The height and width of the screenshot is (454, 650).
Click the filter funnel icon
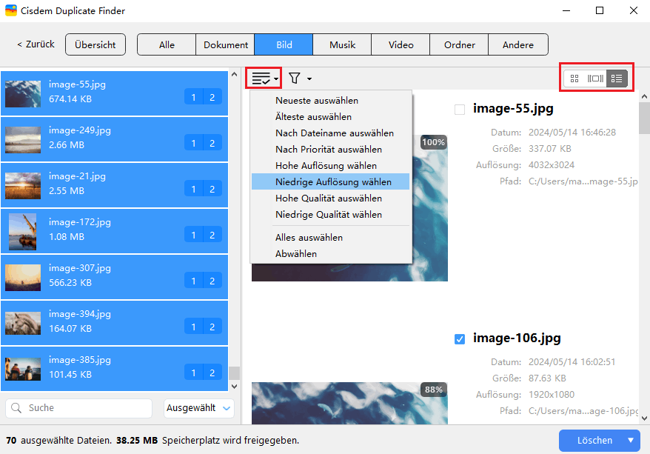[295, 78]
